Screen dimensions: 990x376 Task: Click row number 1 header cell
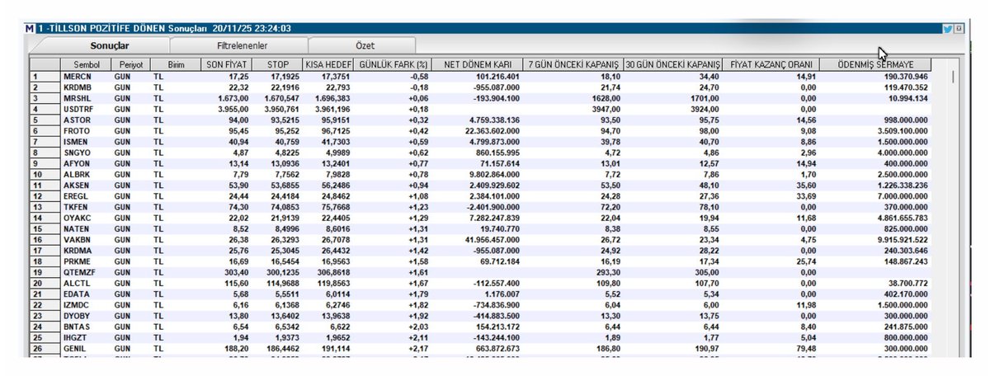pyautogui.click(x=45, y=76)
